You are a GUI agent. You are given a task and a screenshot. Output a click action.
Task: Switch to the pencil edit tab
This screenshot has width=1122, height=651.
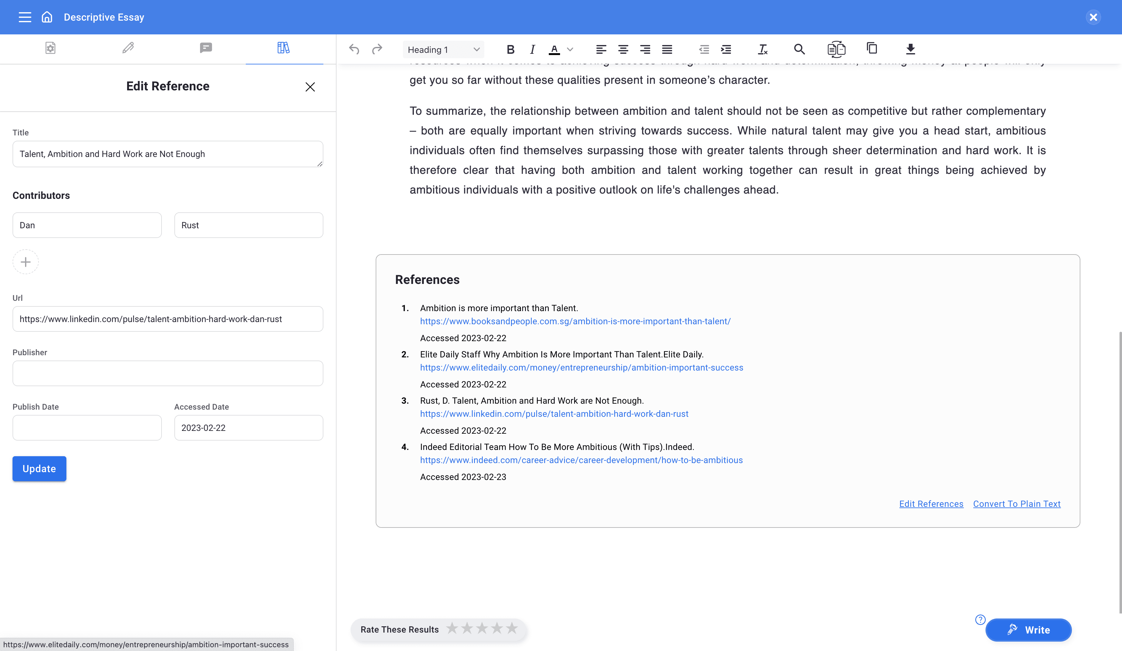click(128, 48)
